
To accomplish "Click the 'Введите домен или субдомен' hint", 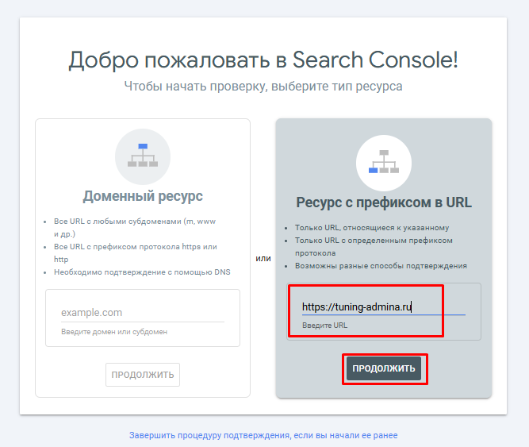I will click(x=114, y=331).
